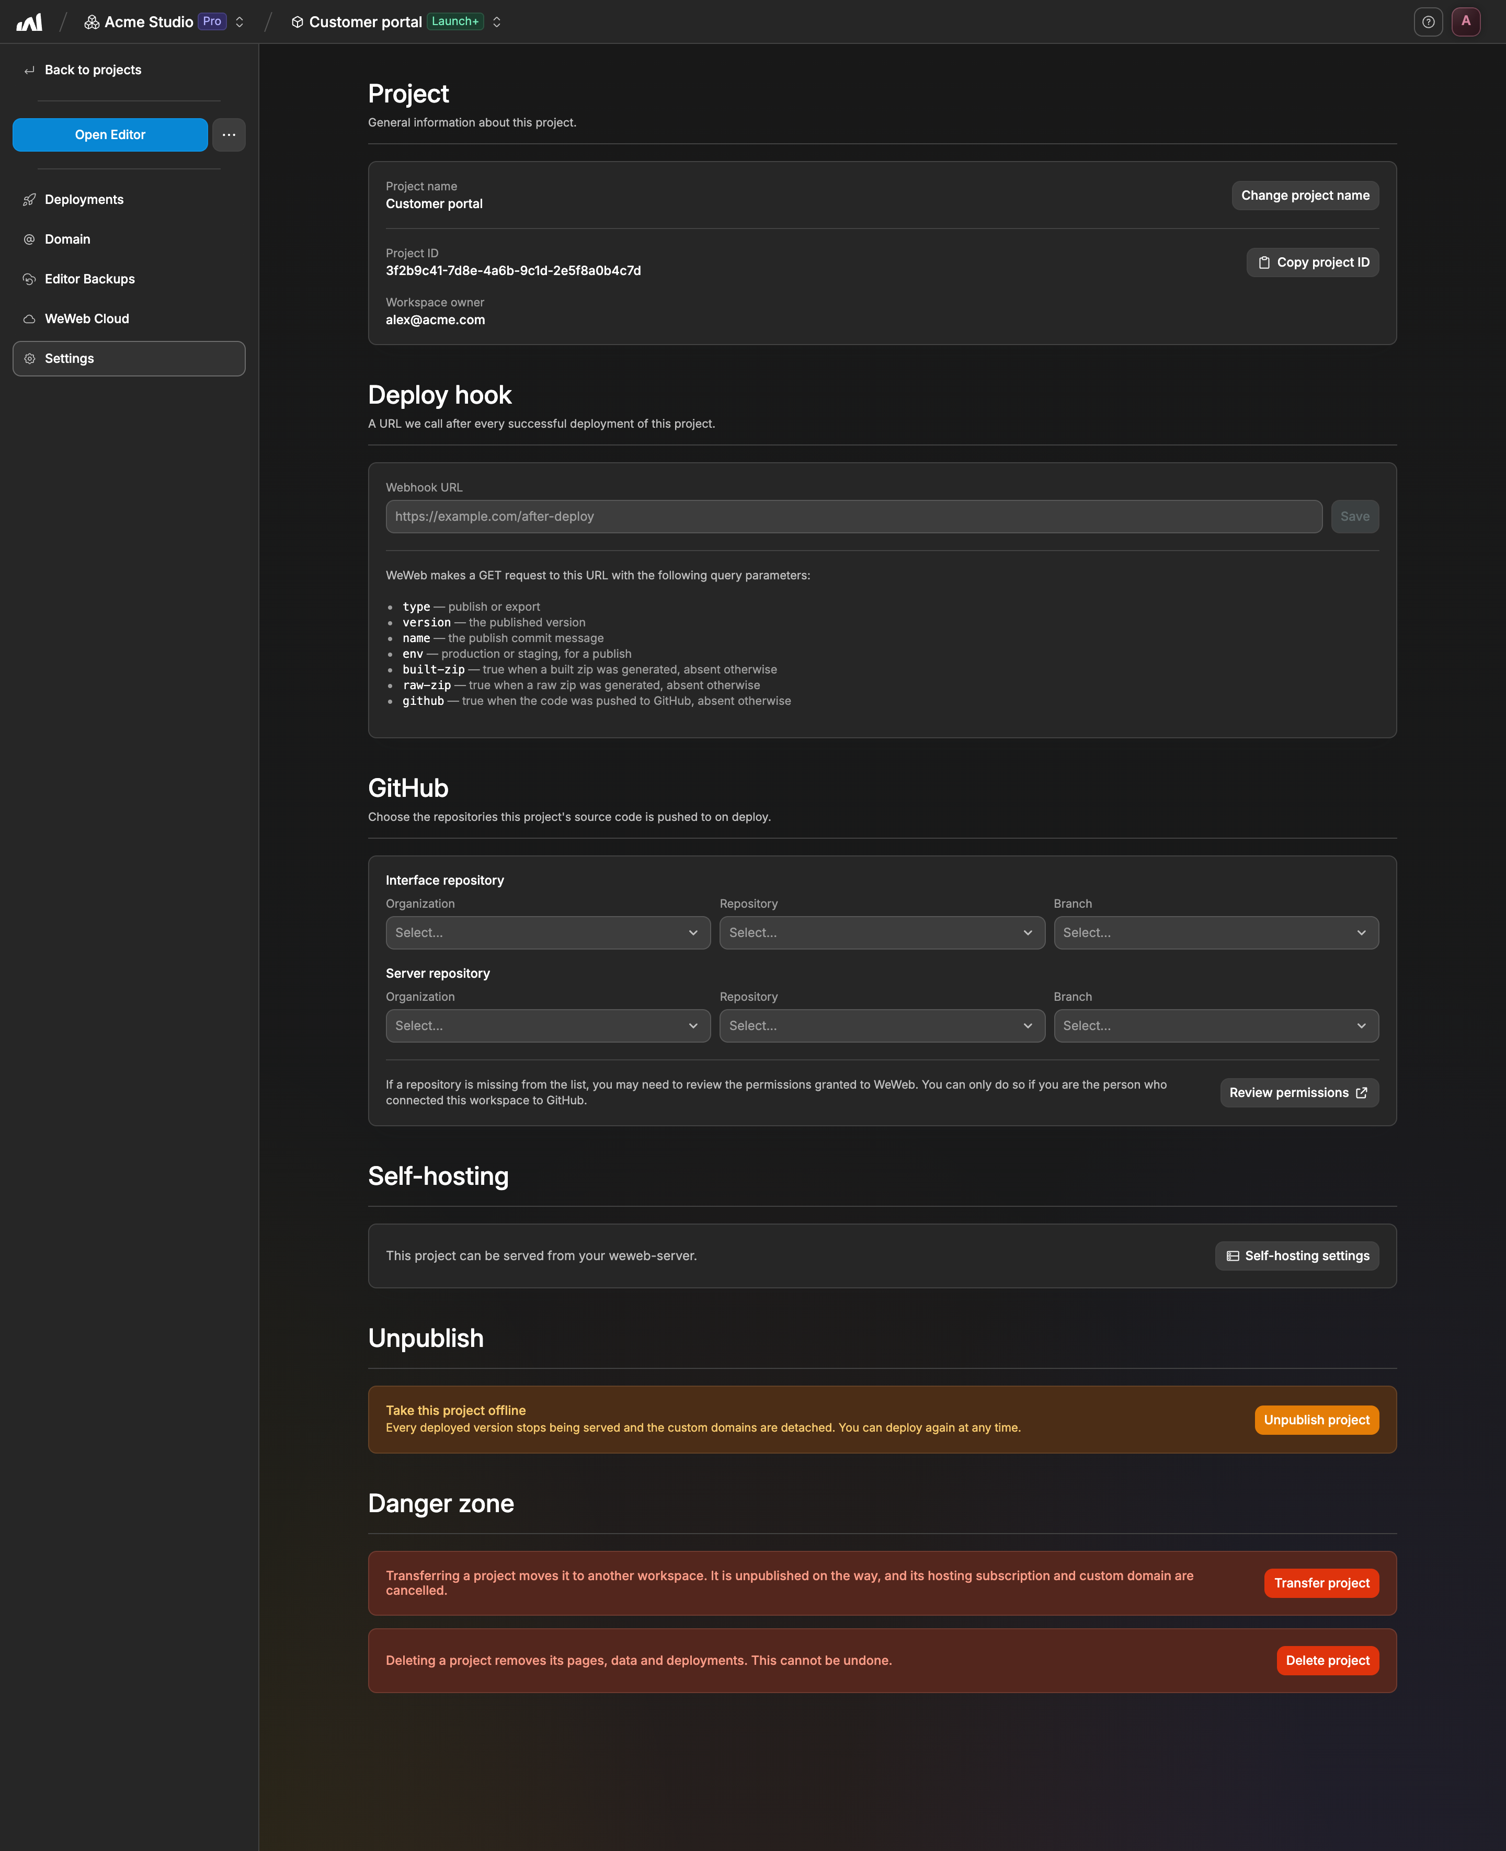Open Deployments in the sidebar
Viewport: 1506px width, 1851px height.
click(129, 200)
